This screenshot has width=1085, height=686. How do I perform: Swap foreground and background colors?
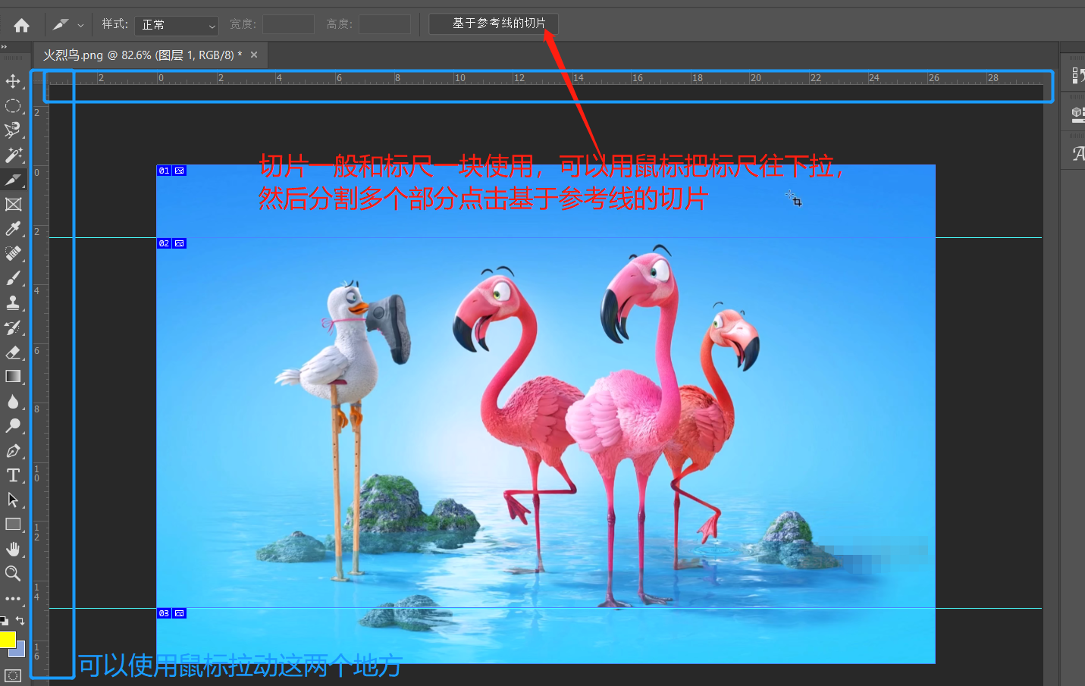click(20, 620)
